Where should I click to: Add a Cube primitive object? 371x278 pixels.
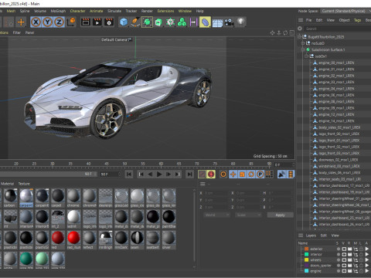pos(124,22)
